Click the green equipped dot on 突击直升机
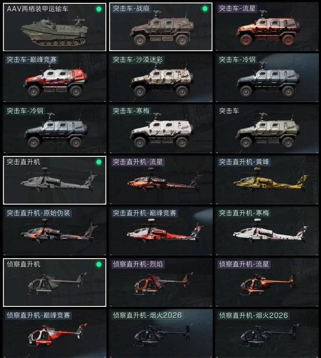This screenshot has height=358, width=321. [99, 162]
